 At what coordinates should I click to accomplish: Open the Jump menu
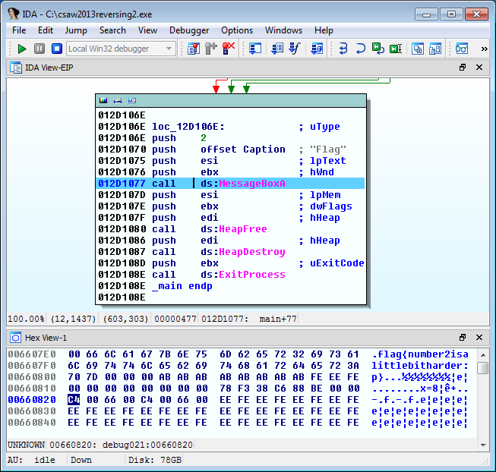(x=76, y=30)
